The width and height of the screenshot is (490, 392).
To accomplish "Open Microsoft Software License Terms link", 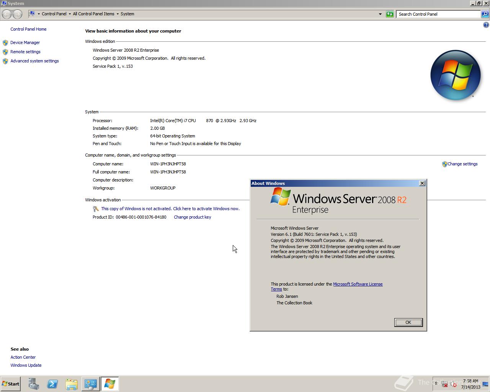I will click(x=327, y=286).
